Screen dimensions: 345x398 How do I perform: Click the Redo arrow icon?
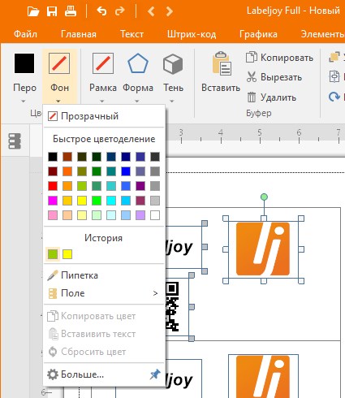(120, 11)
